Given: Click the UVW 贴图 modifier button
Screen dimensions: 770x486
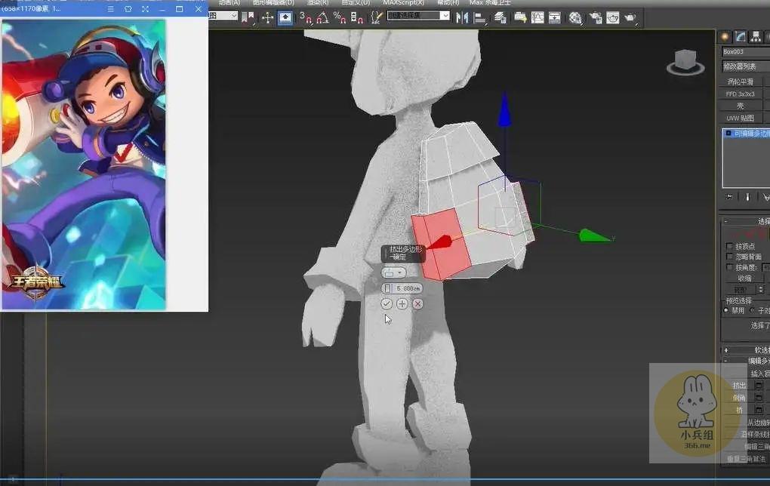Looking at the screenshot, I should pos(740,118).
